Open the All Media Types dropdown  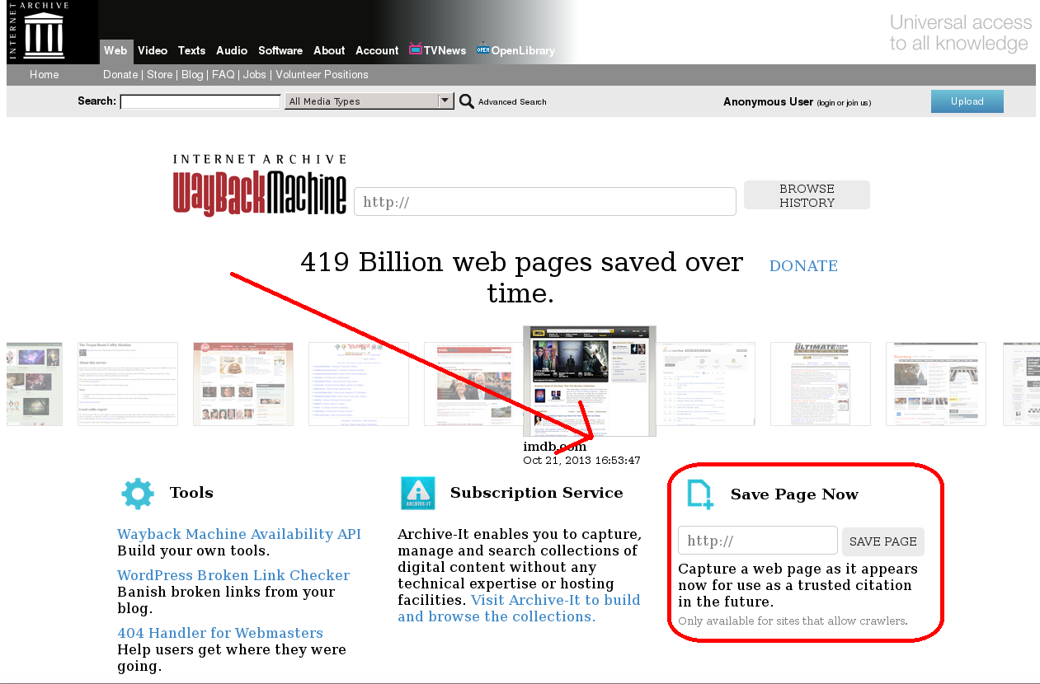coord(369,101)
